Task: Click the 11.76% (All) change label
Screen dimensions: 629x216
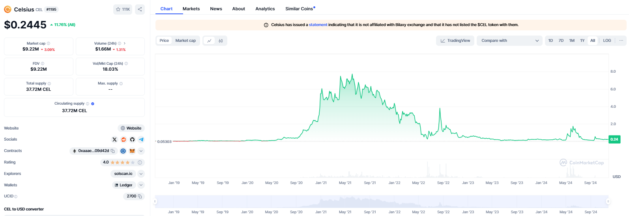Action: pos(63,25)
